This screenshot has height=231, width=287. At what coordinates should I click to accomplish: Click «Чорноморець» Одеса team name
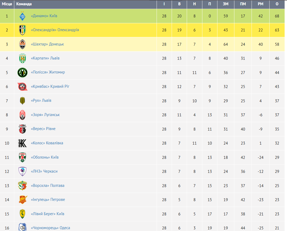pos(50,228)
